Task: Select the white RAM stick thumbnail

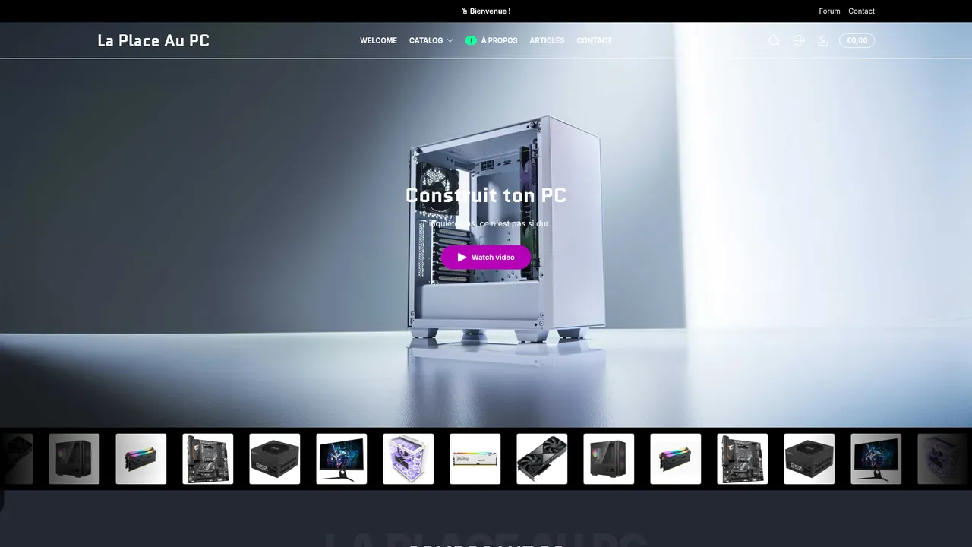Action: tap(475, 459)
